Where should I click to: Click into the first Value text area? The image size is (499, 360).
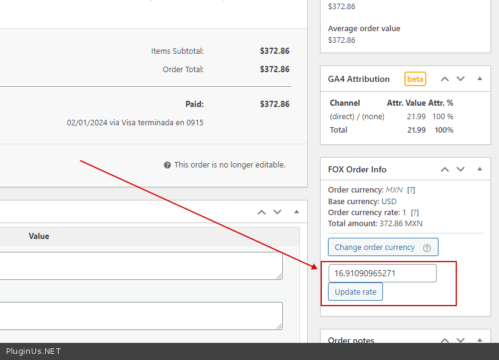pos(140,266)
